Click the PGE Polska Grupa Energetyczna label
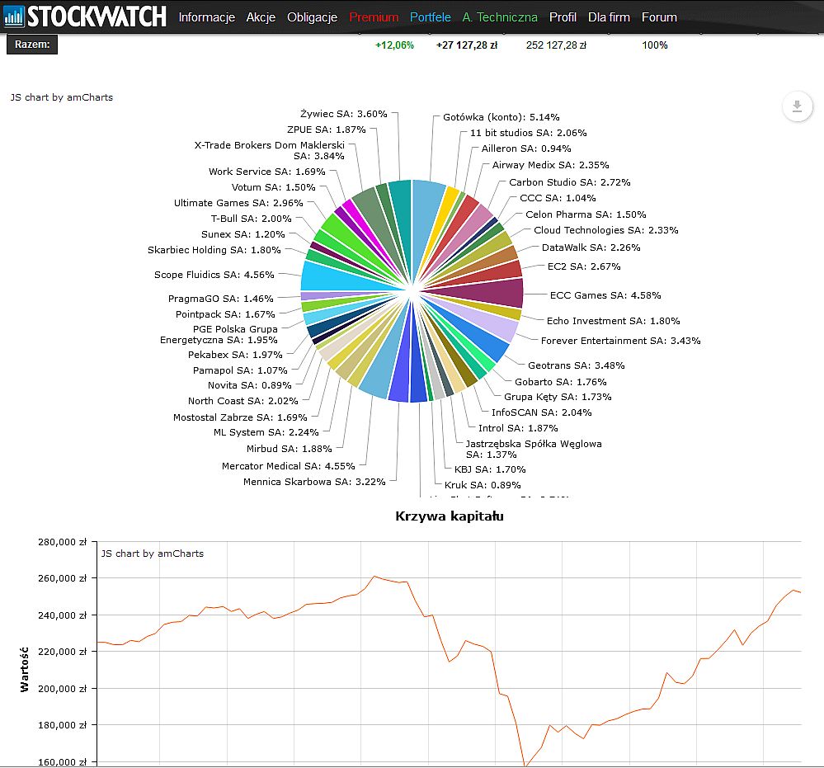The image size is (824, 768). [x=219, y=334]
